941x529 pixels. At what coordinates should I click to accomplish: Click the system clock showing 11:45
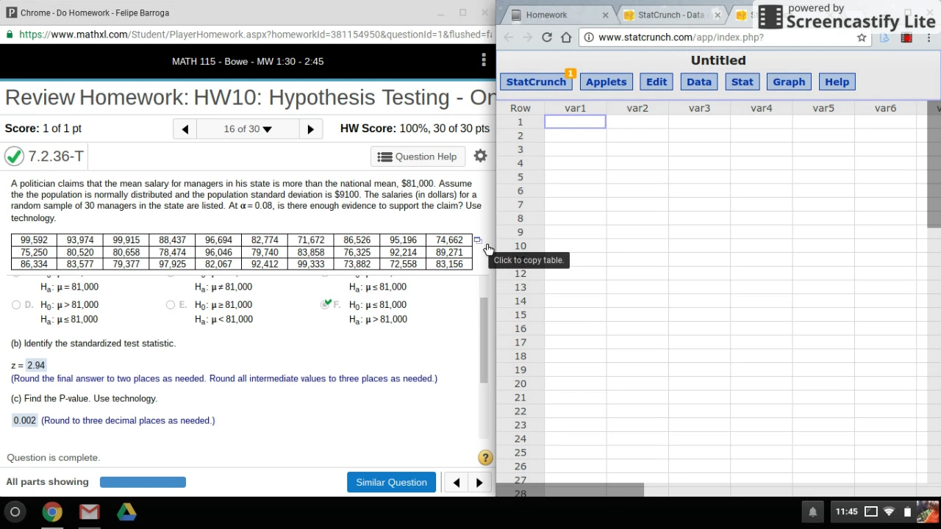847,512
